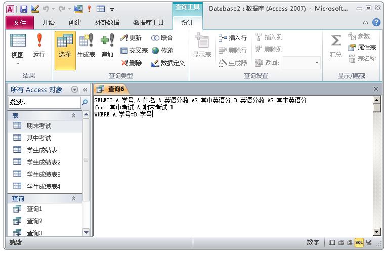Viewport: 387px width, 253px height.
Task: Select the 联合 query type
Action: [162, 38]
